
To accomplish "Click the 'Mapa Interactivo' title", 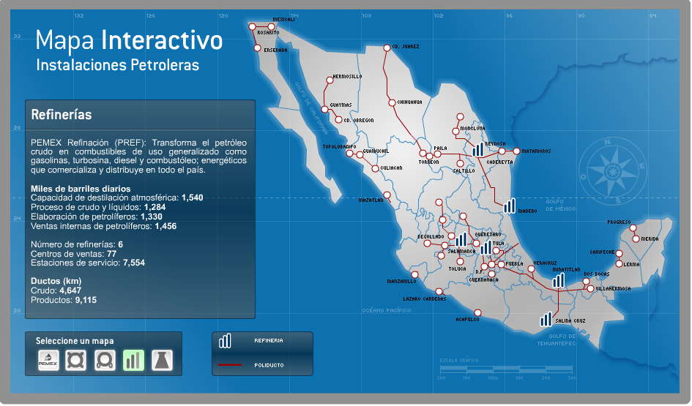I will pyautogui.click(x=129, y=40).
